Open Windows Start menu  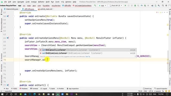[2, 94]
